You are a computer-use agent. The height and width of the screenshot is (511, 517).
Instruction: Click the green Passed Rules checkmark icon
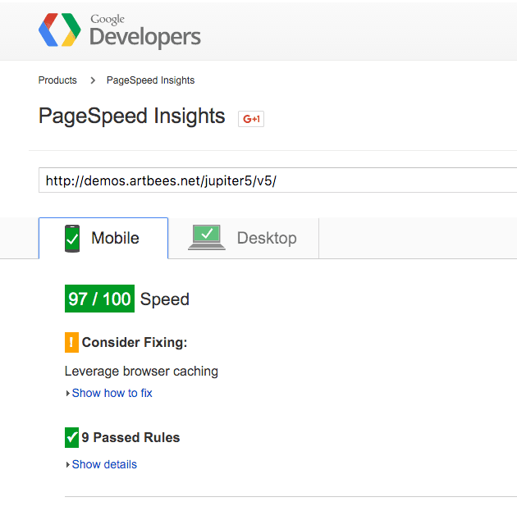71,437
